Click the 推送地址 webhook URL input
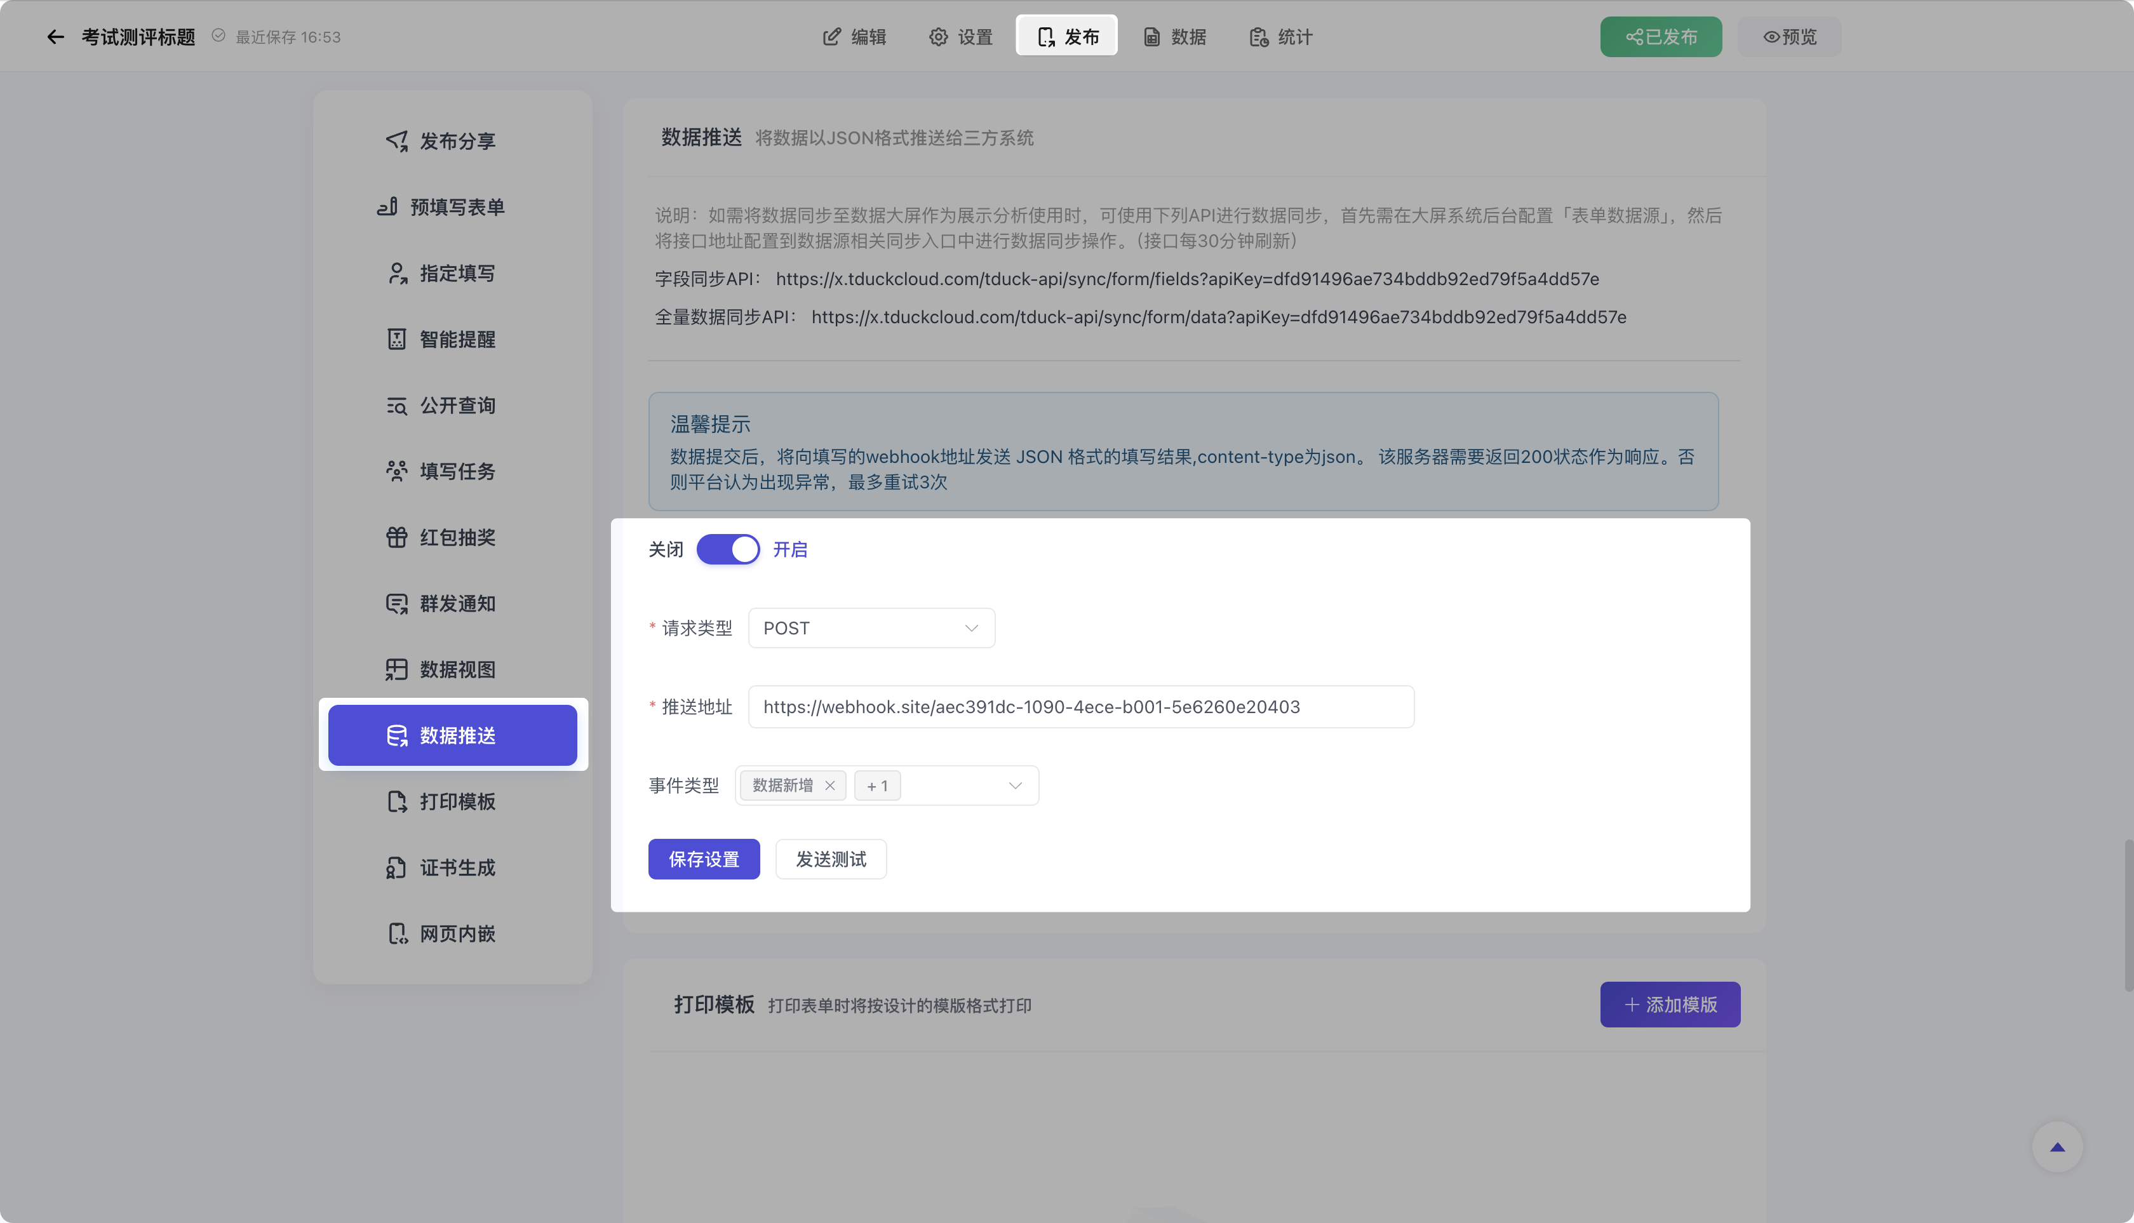 coord(1081,707)
